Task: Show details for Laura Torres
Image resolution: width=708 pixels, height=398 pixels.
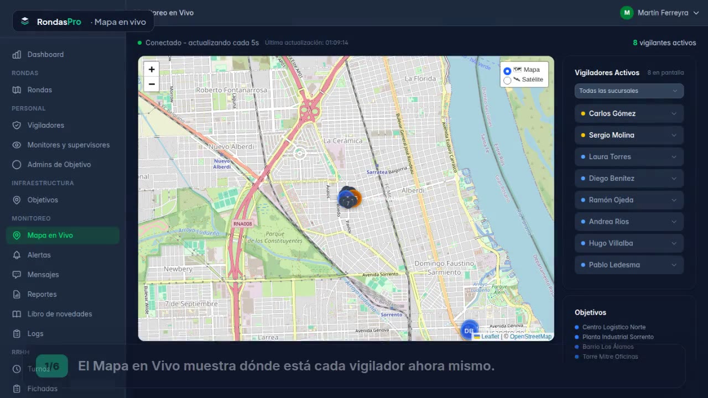Action: (x=629, y=156)
